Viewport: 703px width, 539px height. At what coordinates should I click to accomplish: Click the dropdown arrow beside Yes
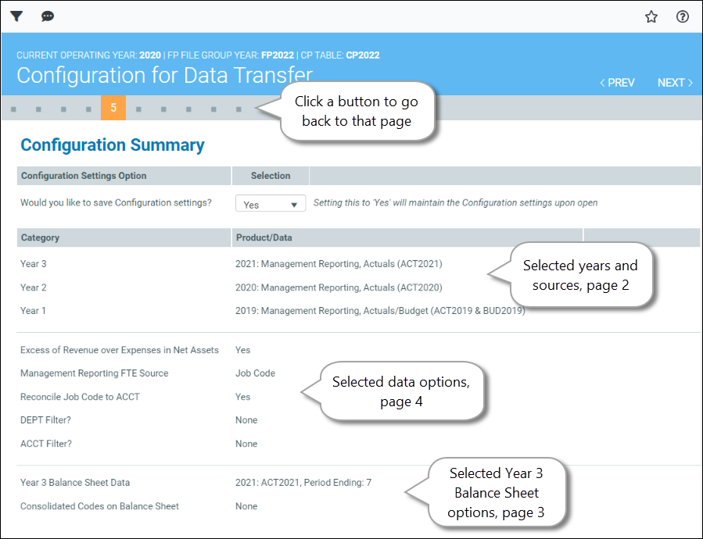(294, 205)
